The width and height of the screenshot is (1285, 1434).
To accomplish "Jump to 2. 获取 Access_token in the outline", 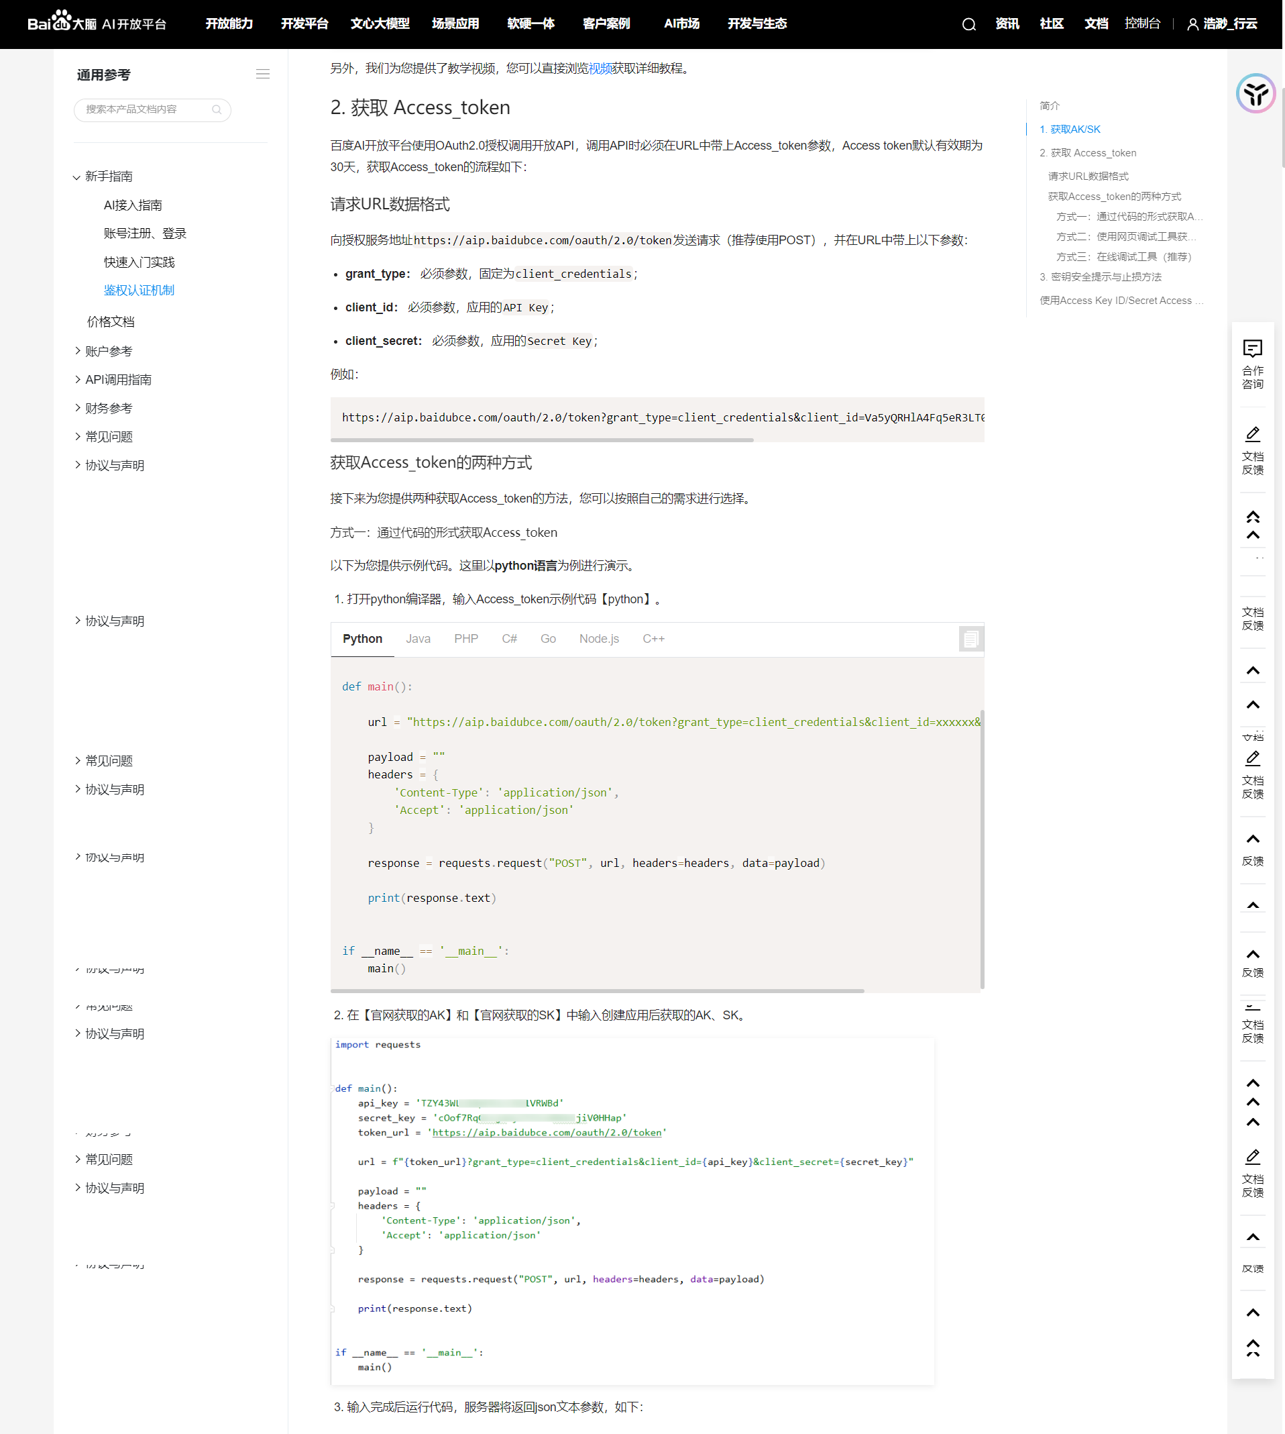I will [1087, 153].
